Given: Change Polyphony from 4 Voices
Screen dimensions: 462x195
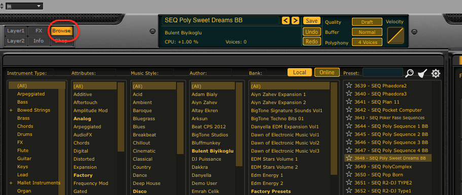Looking at the screenshot, I should click(367, 42).
